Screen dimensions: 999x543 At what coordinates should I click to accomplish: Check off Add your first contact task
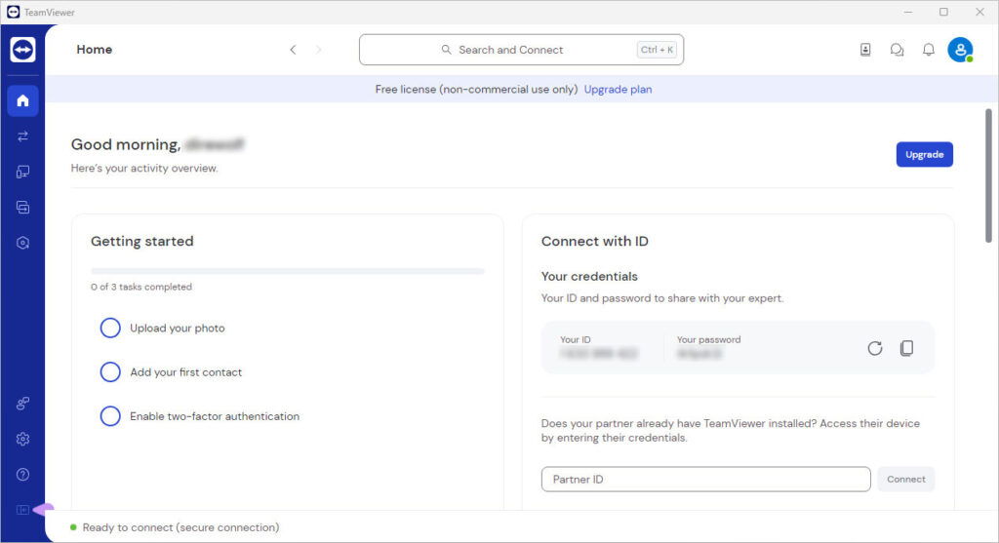110,371
